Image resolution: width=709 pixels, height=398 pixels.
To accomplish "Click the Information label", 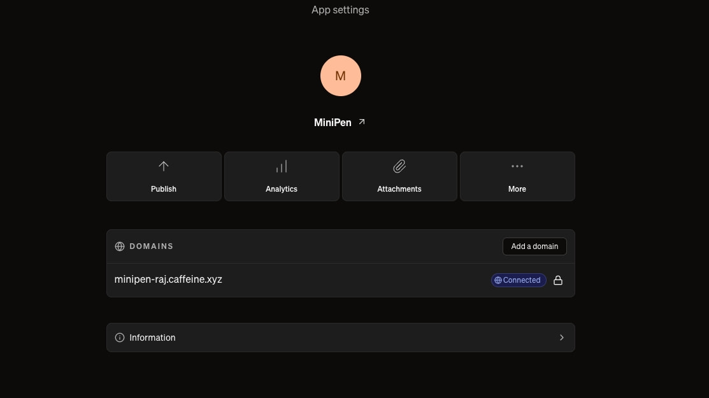I will [x=152, y=338].
